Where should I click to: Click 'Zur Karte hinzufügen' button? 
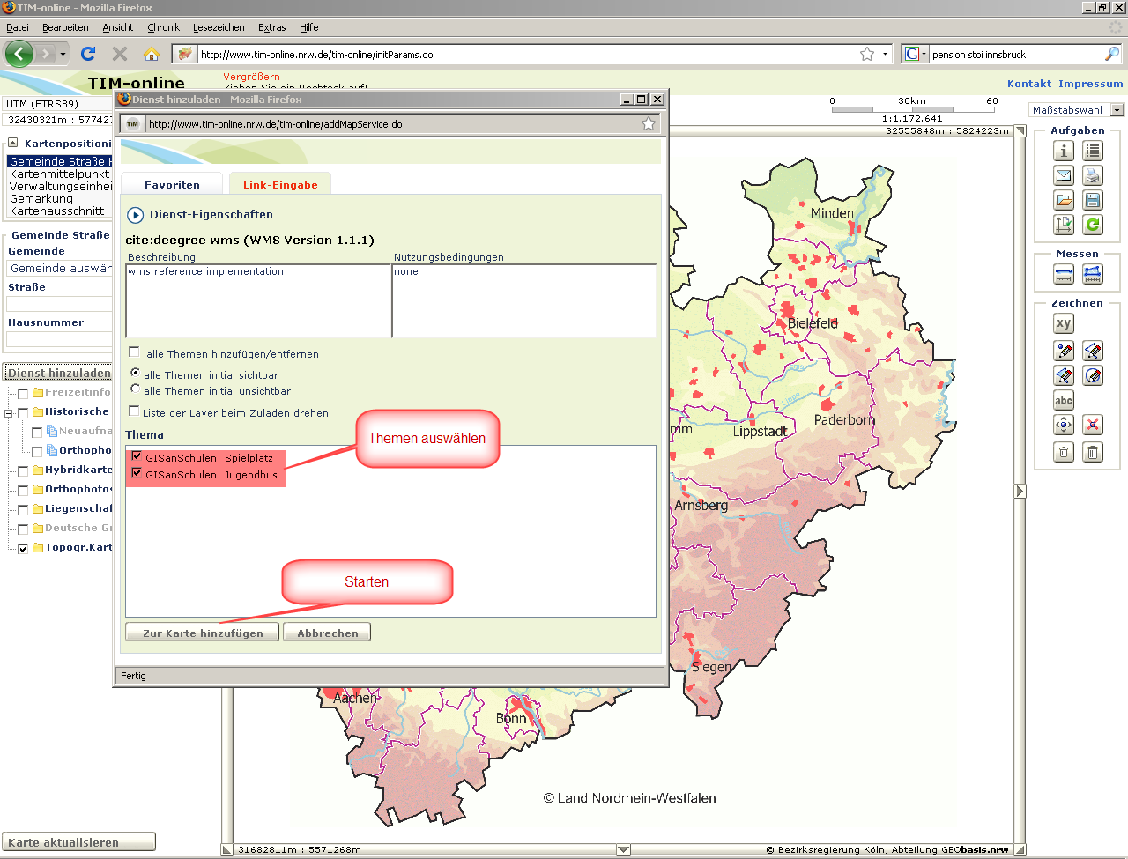click(203, 633)
